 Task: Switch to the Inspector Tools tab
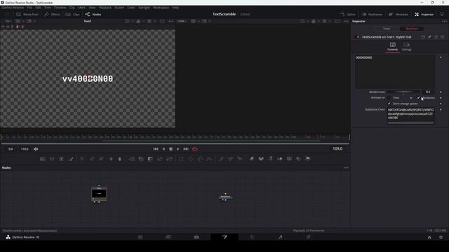tap(387, 29)
